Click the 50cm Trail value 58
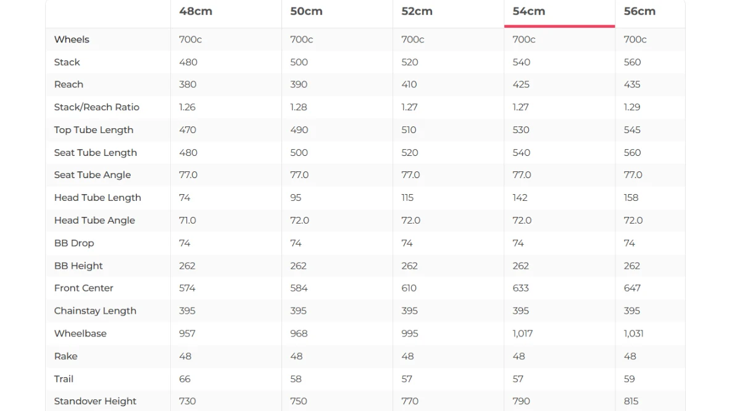The width and height of the screenshot is (732, 411). pos(296,379)
